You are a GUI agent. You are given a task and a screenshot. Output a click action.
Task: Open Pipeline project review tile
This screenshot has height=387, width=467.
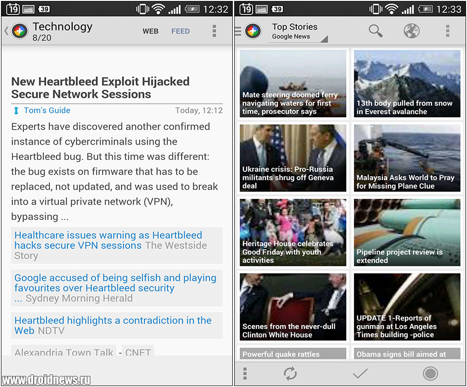[x=407, y=232]
